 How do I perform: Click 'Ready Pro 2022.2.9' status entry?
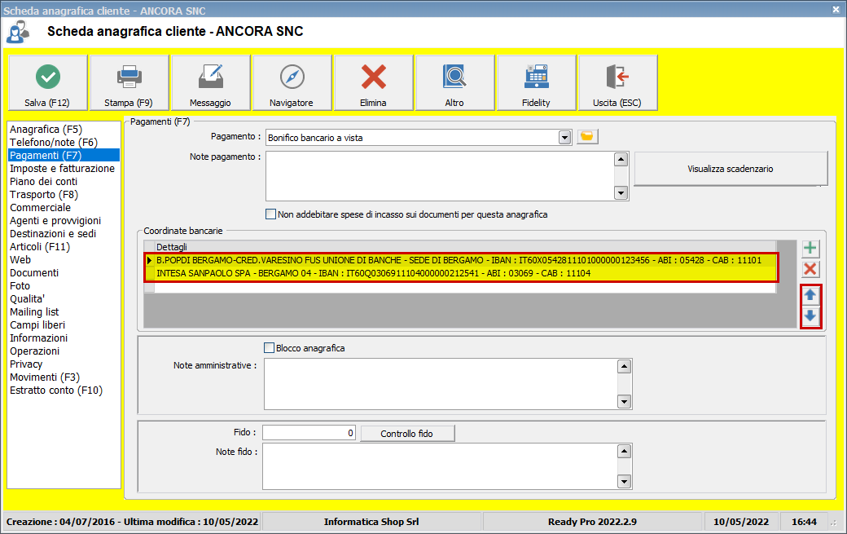click(x=593, y=522)
